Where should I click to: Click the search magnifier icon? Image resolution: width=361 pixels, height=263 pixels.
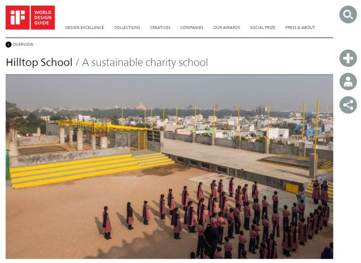[x=348, y=14]
